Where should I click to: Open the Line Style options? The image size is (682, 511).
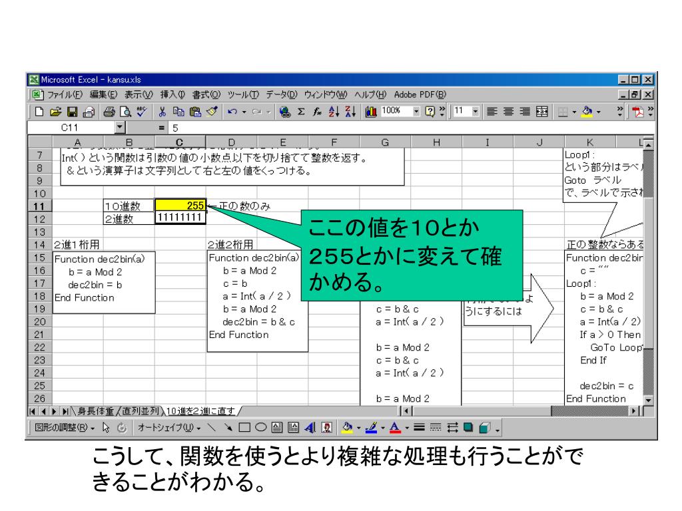tap(419, 428)
